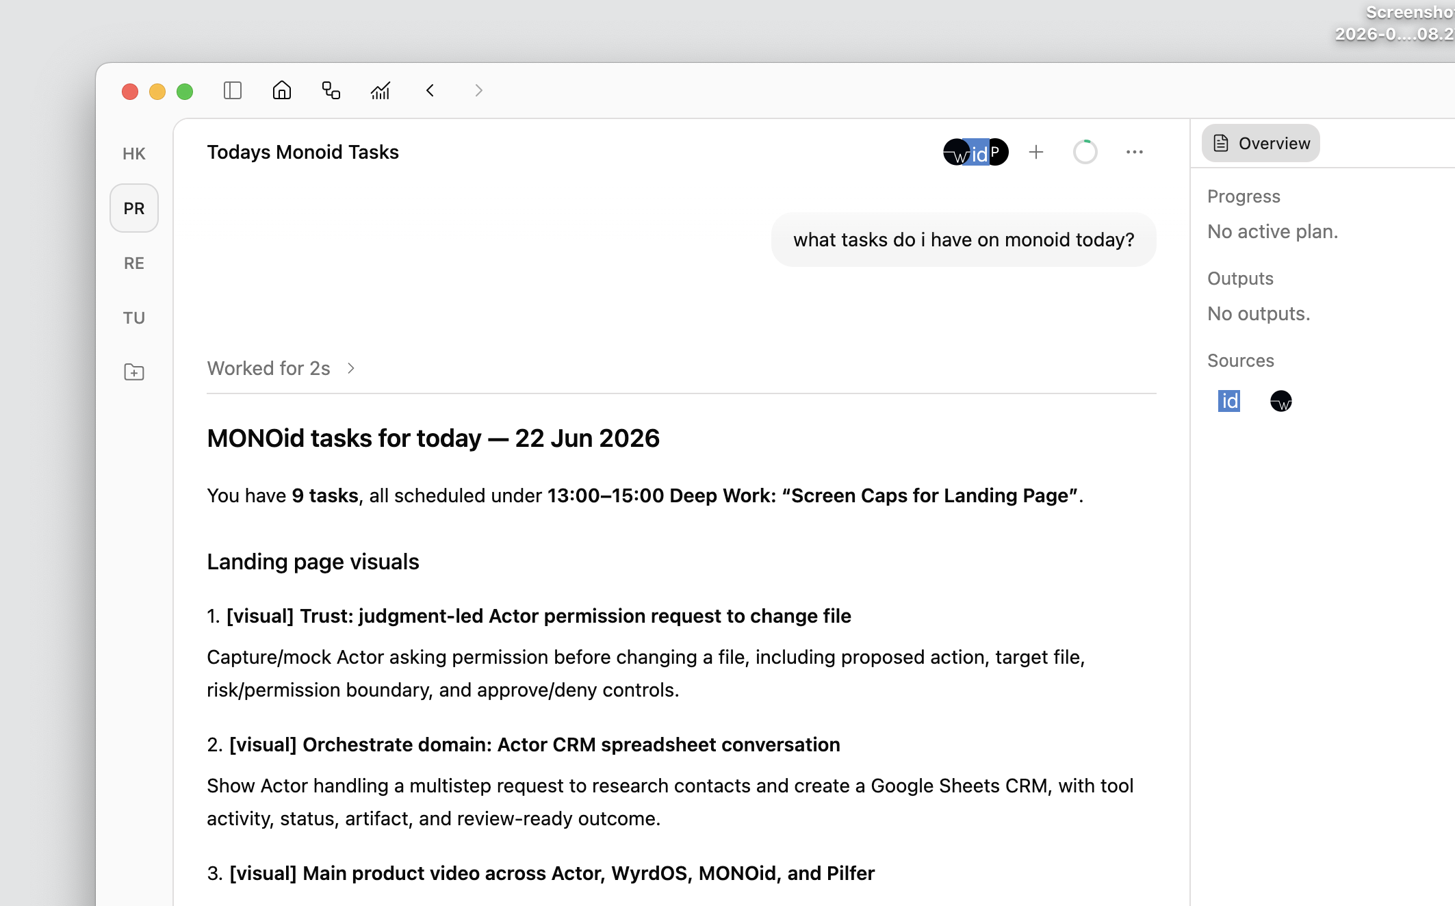The image size is (1455, 906).
Task: Add a new folder via sidebar icon
Action: (134, 372)
